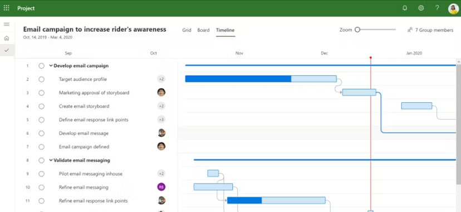This screenshot has height=212, width=461.
Task: Open the user profile avatar
Action: [453, 8]
